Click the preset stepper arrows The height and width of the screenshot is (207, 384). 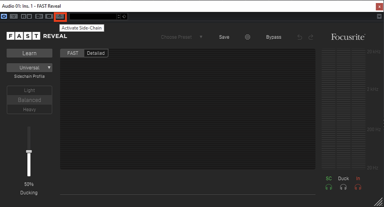coord(119,16)
